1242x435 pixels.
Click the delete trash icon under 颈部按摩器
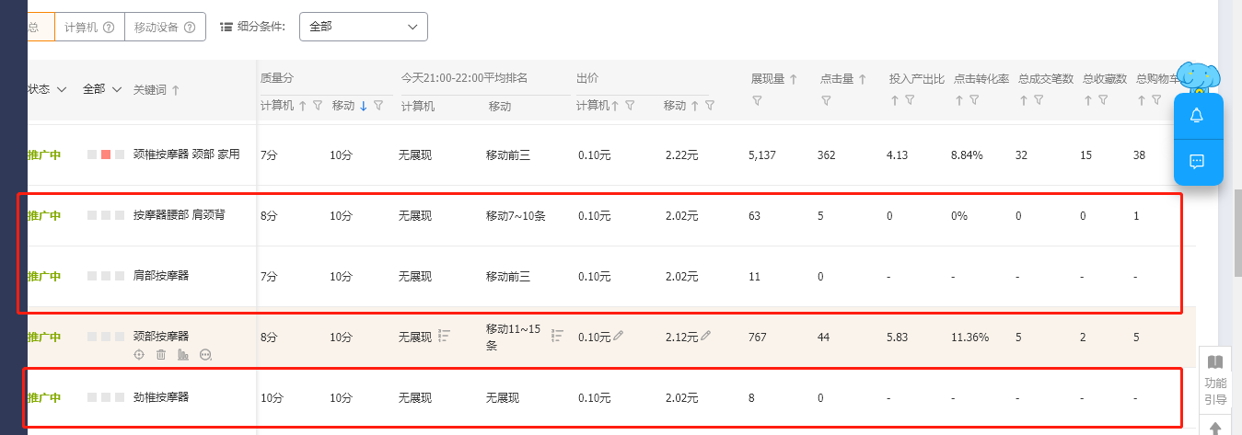coord(161,354)
